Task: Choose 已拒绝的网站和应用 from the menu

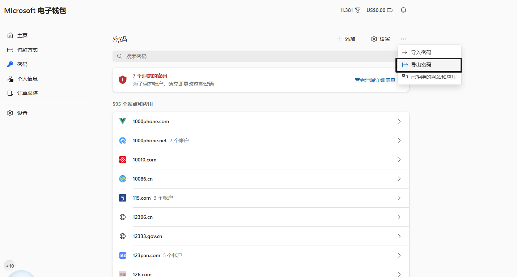Action: 429,77
